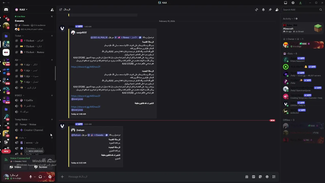The image size is (325, 183).
Task: Collapse the VOICE category
Action: [x=19, y=96]
